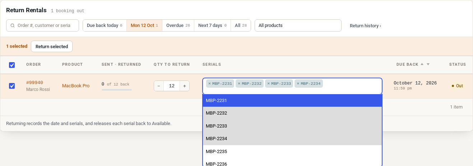Screen dimensions: 473x166
Task: Open the All products dropdown
Action: [298, 26]
